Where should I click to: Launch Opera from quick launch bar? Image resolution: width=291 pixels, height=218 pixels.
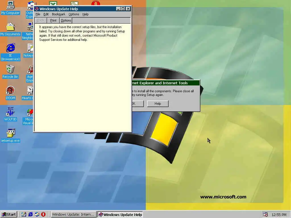click(x=43, y=214)
